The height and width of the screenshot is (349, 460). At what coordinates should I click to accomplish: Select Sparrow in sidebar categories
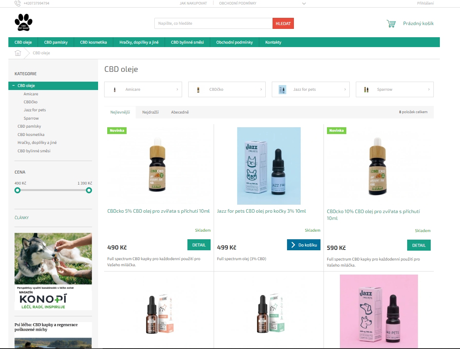(31, 118)
